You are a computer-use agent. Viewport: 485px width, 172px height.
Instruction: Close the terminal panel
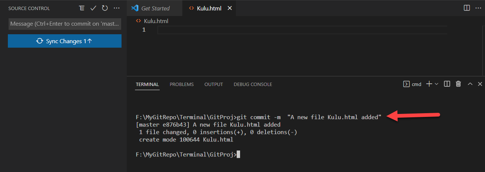point(480,84)
